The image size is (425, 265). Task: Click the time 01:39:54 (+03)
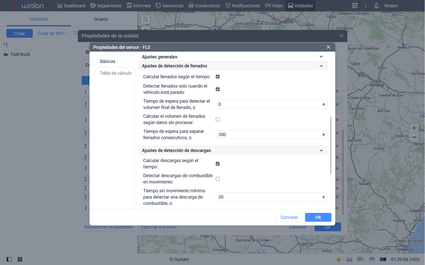point(405,259)
